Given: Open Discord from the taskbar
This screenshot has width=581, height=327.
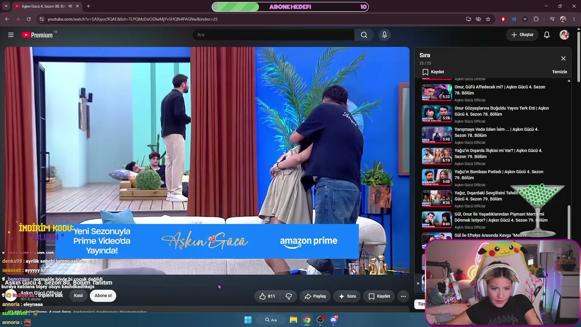Looking at the screenshot, I should pos(334,320).
